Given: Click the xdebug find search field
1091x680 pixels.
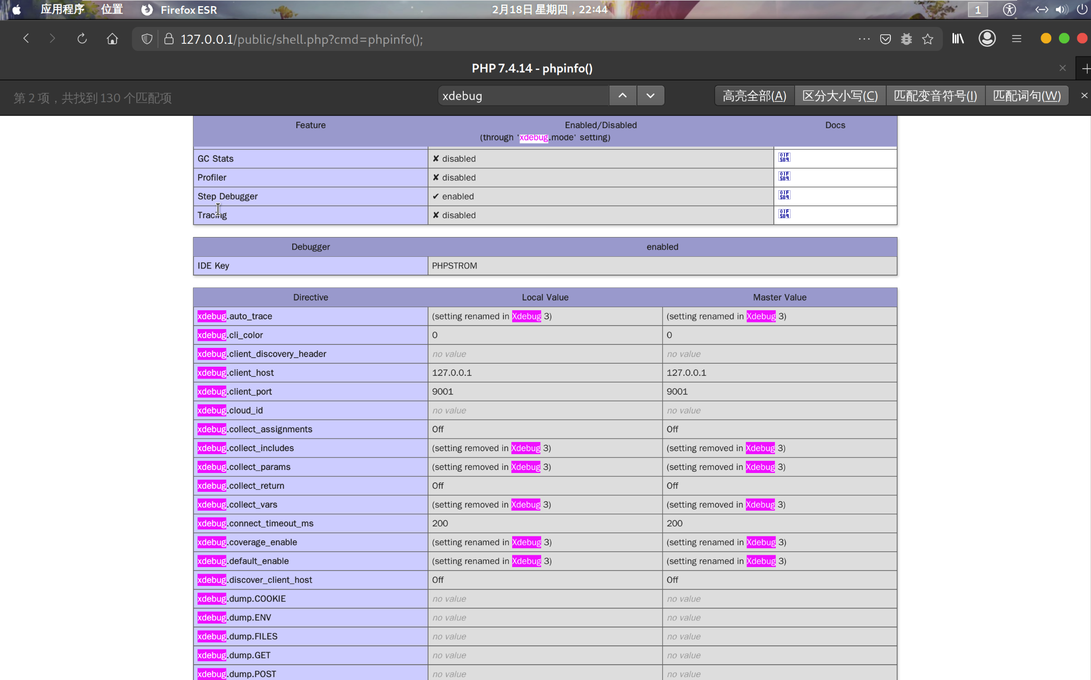Looking at the screenshot, I should [x=523, y=96].
